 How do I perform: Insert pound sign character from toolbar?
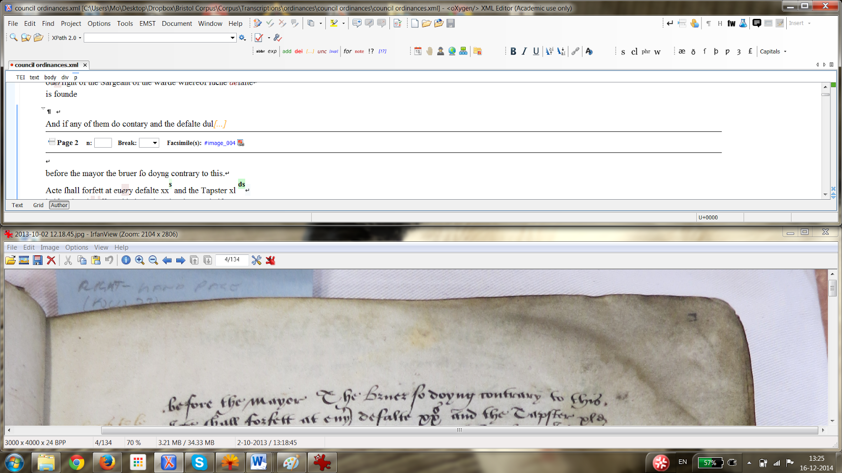(x=750, y=52)
